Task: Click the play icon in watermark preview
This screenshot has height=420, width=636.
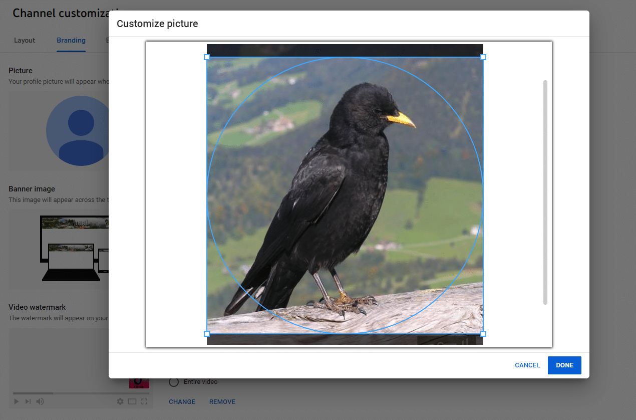Action: (x=17, y=401)
